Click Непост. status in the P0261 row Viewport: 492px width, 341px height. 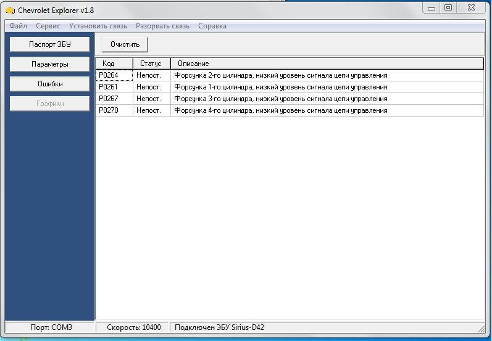pos(152,87)
